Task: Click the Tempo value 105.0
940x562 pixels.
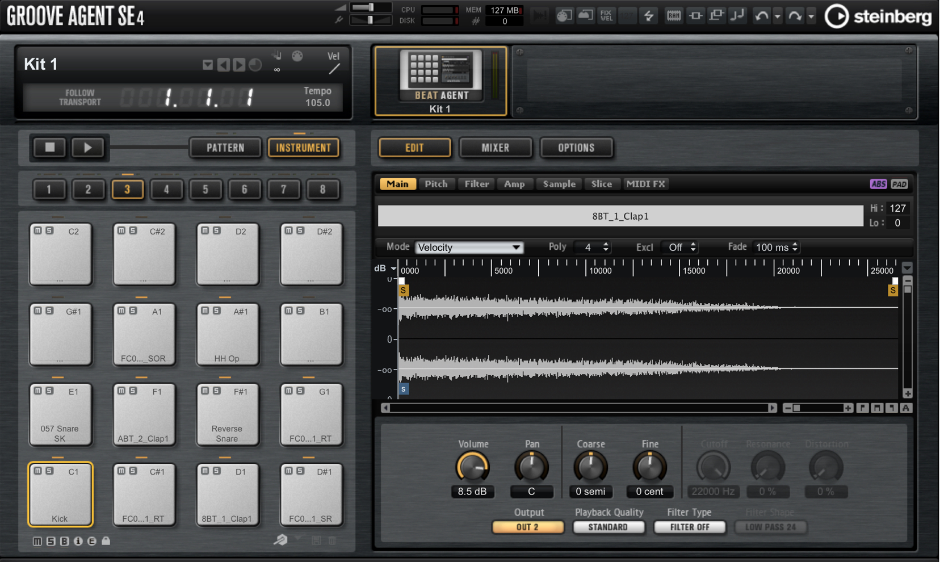Action: tap(318, 103)
